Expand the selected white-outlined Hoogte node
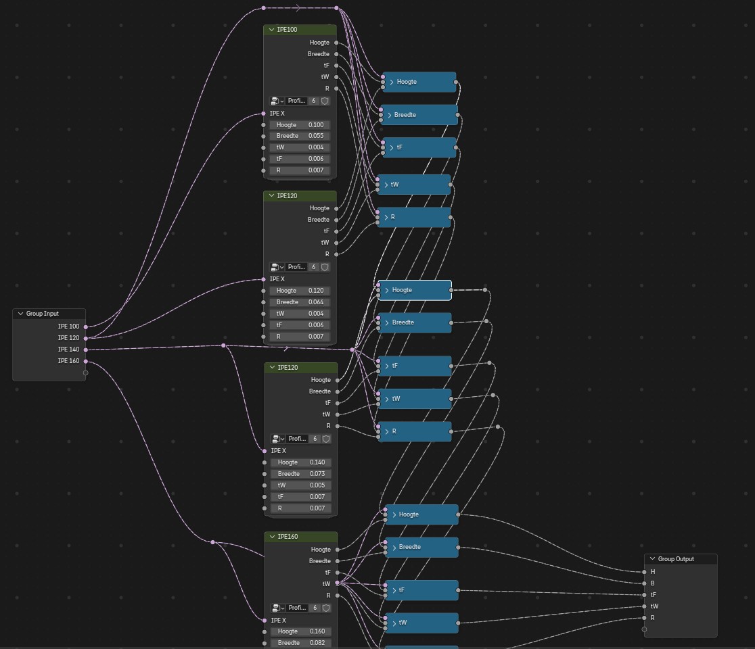The image size is (755, 649). (387, 290)
